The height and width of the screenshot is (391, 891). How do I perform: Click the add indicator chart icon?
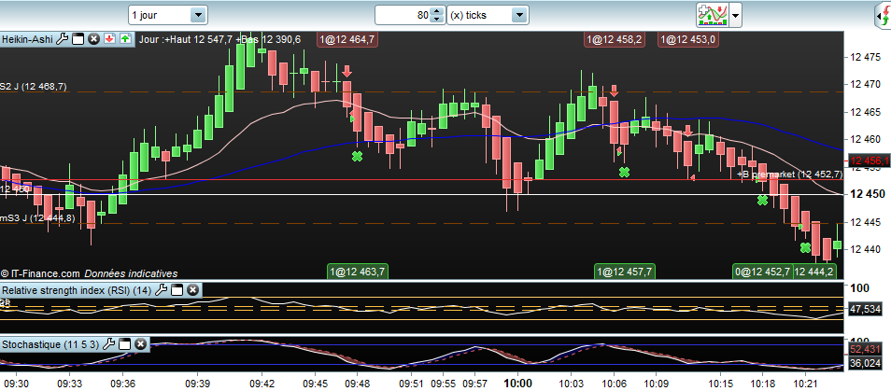713,15
